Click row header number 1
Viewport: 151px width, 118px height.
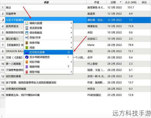click(3, 7)
